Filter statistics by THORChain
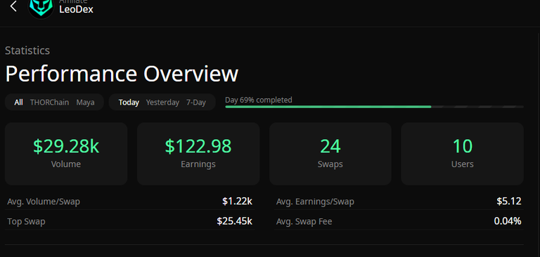540x257 pixels. coord(49,103)
